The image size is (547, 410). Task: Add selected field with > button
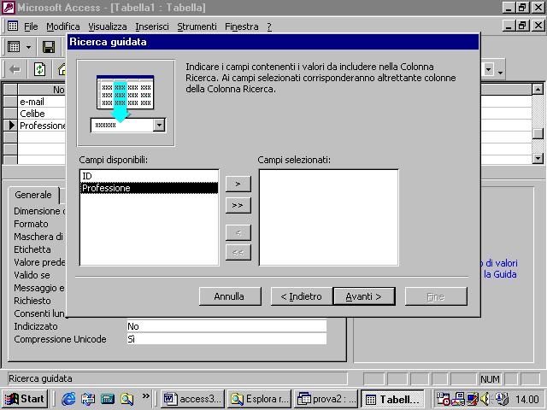point(238,184)
